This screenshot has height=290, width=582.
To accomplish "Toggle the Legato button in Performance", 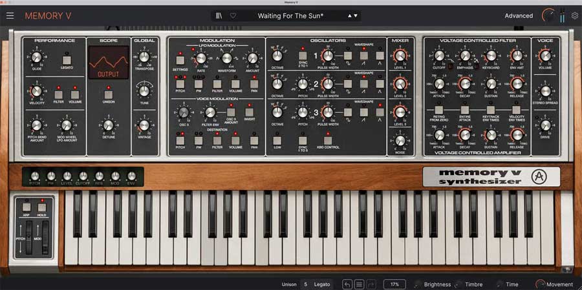I will coord(67,60).
